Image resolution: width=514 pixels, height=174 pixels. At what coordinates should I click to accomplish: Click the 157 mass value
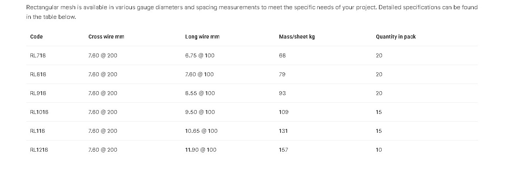283,150
